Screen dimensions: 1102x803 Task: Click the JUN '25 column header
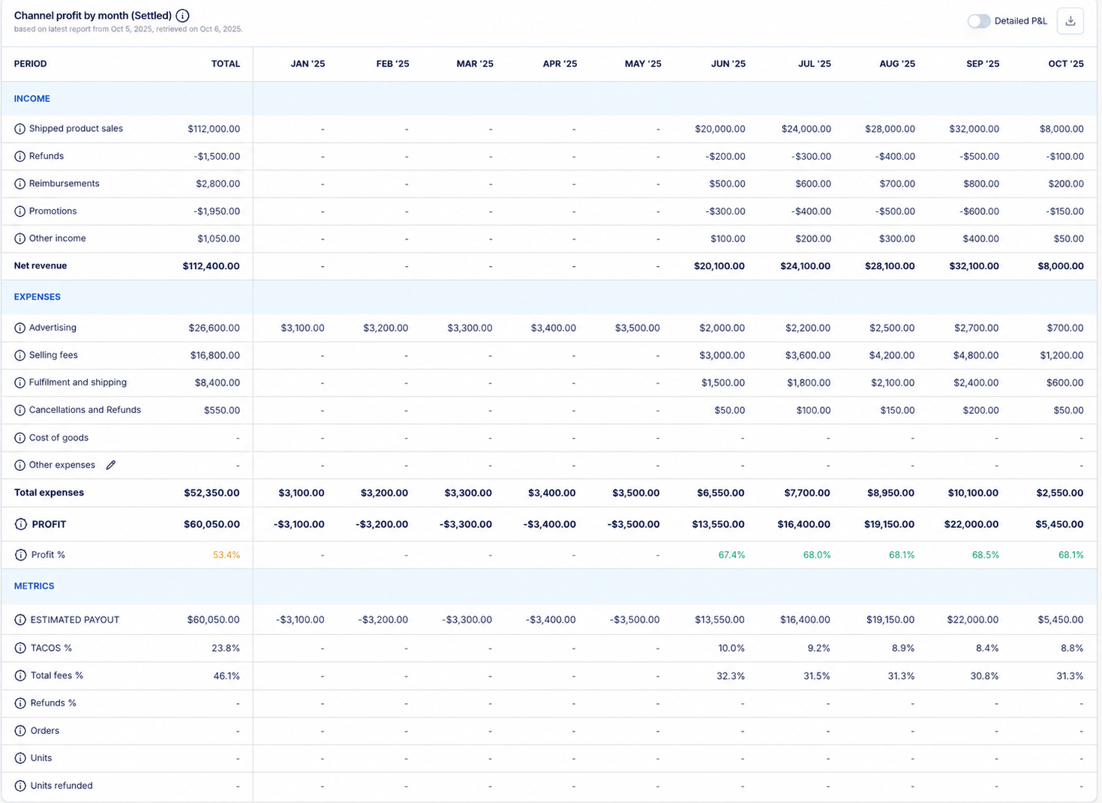pyautogui.click(x=728, y=64)
